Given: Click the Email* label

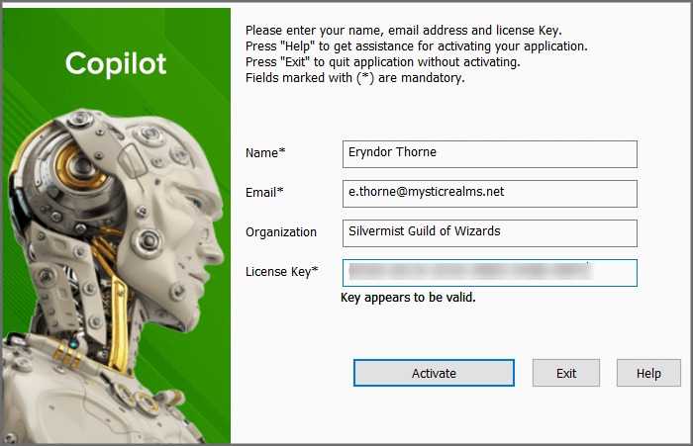Looking at the screenshot, I should tap(265, 193).
